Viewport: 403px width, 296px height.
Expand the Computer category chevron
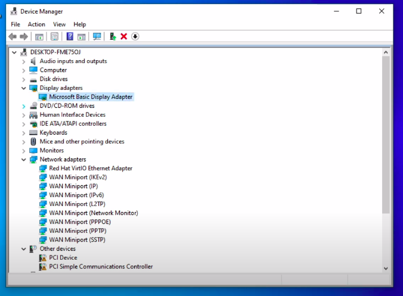tap(24, 71)
